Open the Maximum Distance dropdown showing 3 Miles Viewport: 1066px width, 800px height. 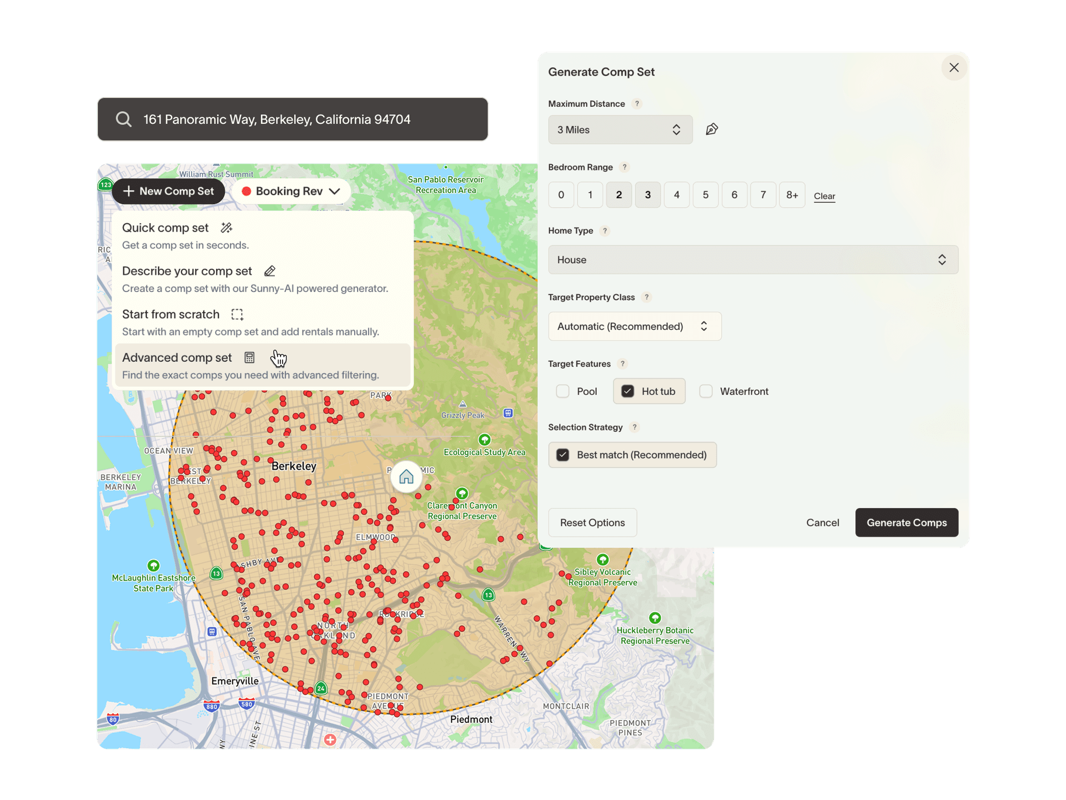620,129
